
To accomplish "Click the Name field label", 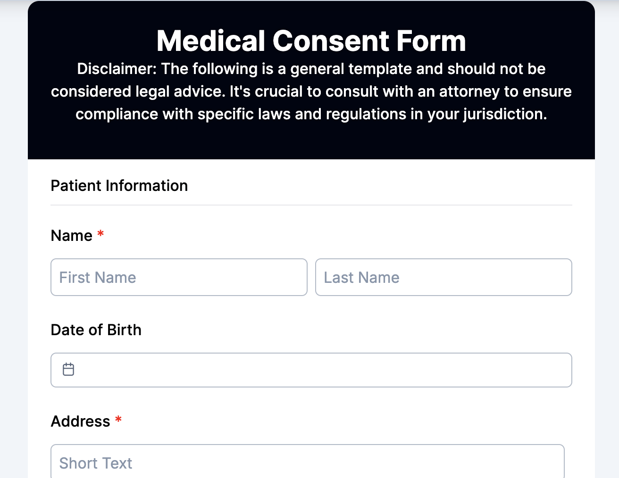I will (x=71, y=235).
